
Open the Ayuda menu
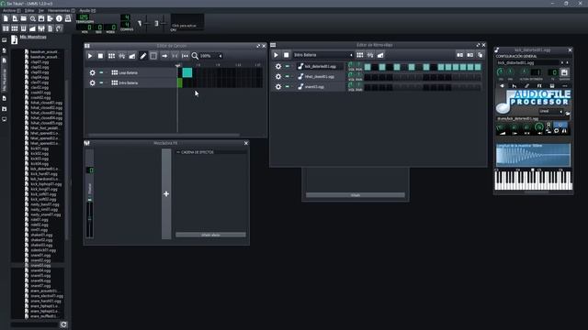[x=87, y=10]
